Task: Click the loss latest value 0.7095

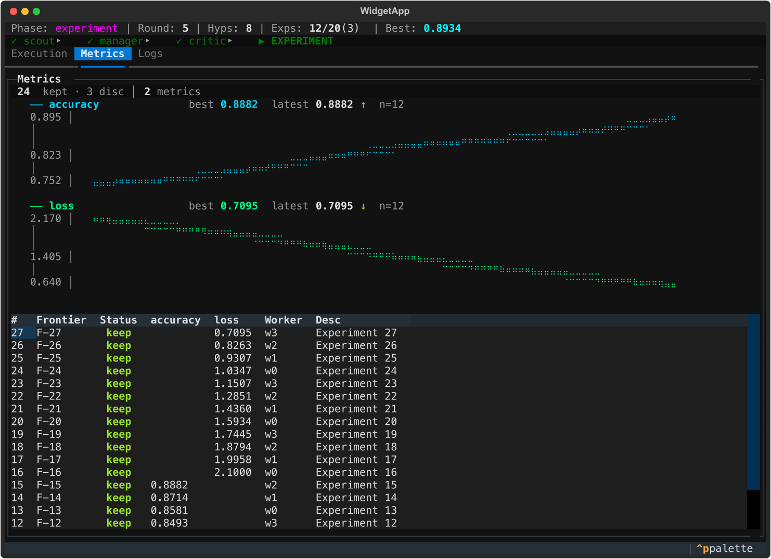Action: pyautogui.click(x=334, y=206)
